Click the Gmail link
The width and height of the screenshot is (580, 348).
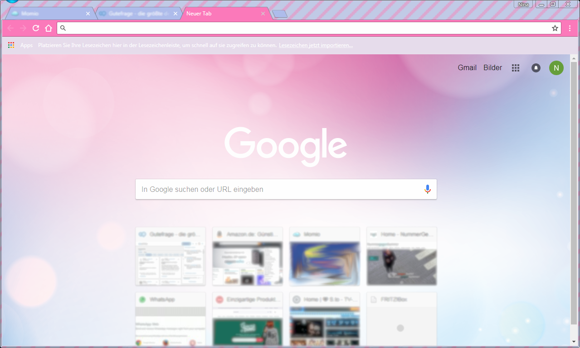tap(467, 67)
